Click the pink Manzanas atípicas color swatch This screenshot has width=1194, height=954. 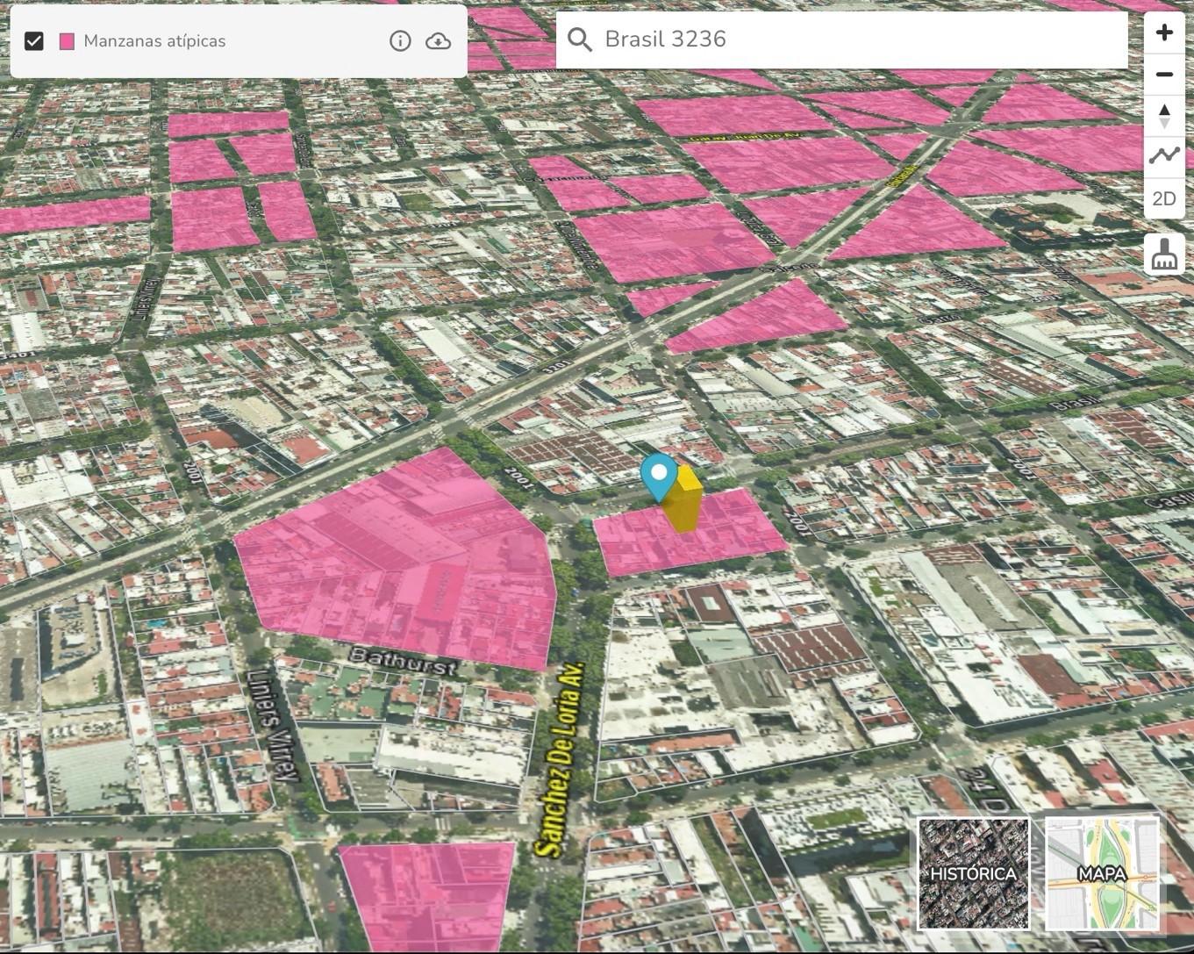[67, 41]
